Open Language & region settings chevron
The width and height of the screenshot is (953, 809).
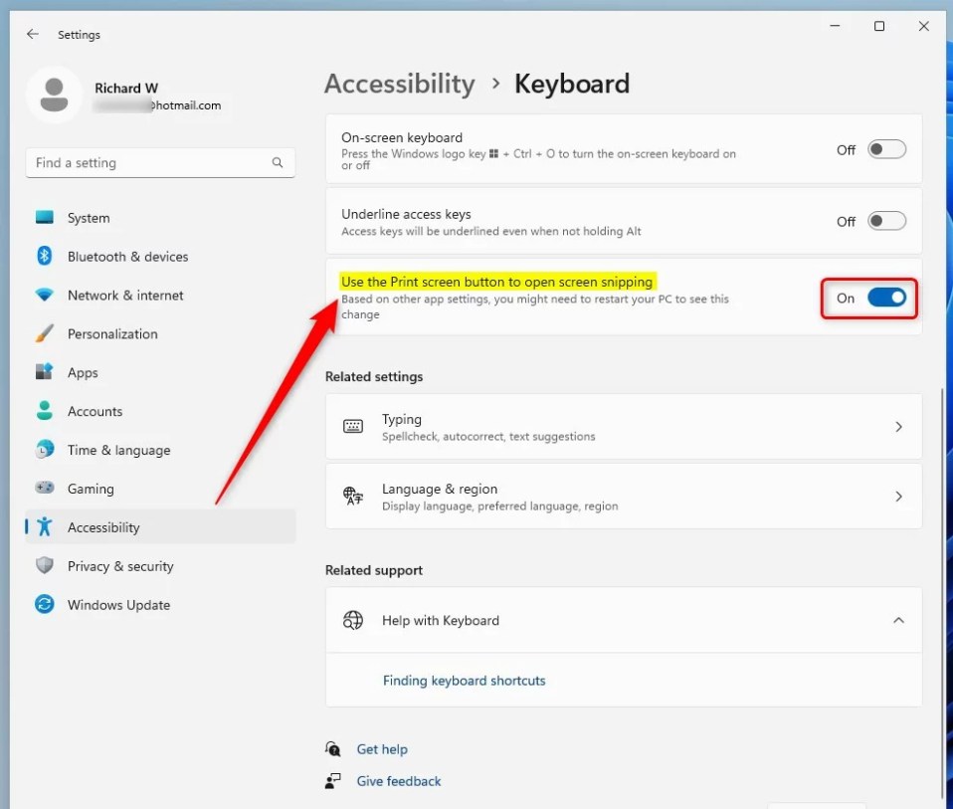pyautogui.click(x=898, y=496)
